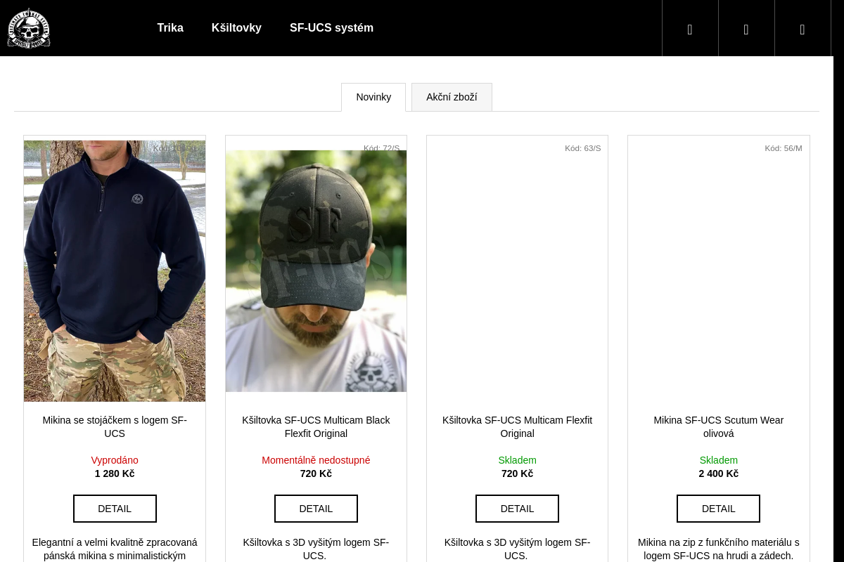Click title Kšiltovka SF-UCS Multicam Black Flexfit Original
This screenshot has height=562, width=844.
pos(316,427)
